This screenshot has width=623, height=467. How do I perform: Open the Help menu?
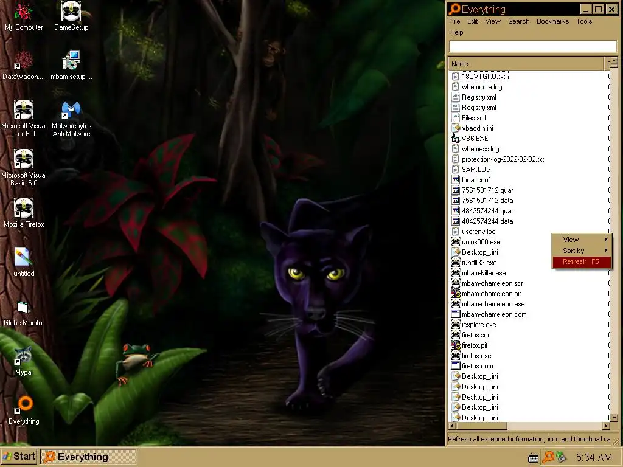coord(456,33)
